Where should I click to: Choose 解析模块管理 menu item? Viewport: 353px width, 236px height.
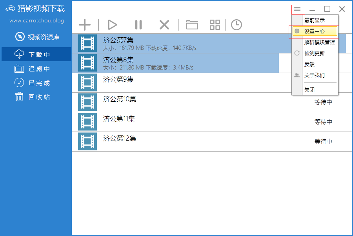pyautogui.click(x=315, y=42)
